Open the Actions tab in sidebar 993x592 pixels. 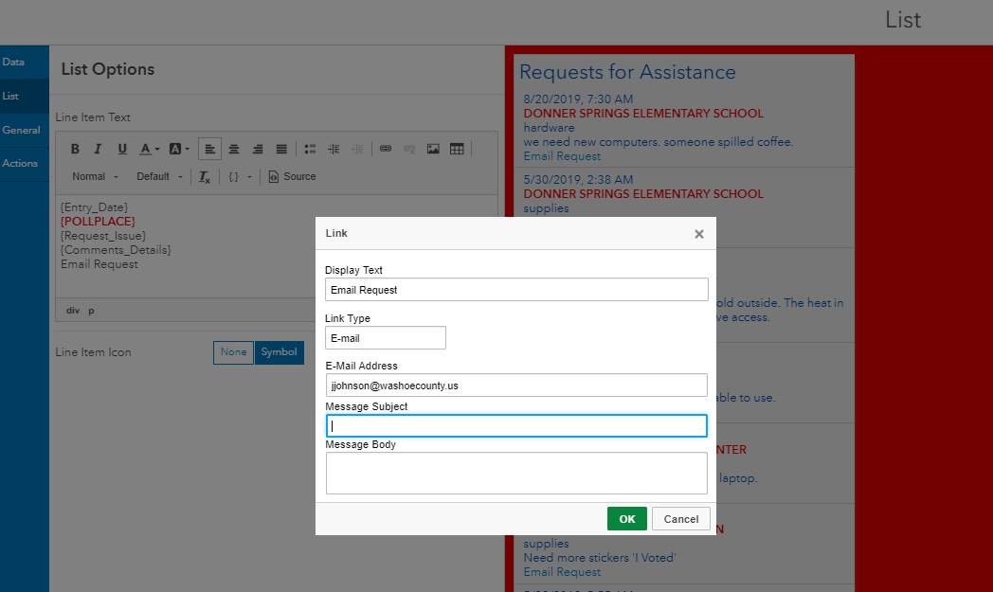(x=24, y=163)
